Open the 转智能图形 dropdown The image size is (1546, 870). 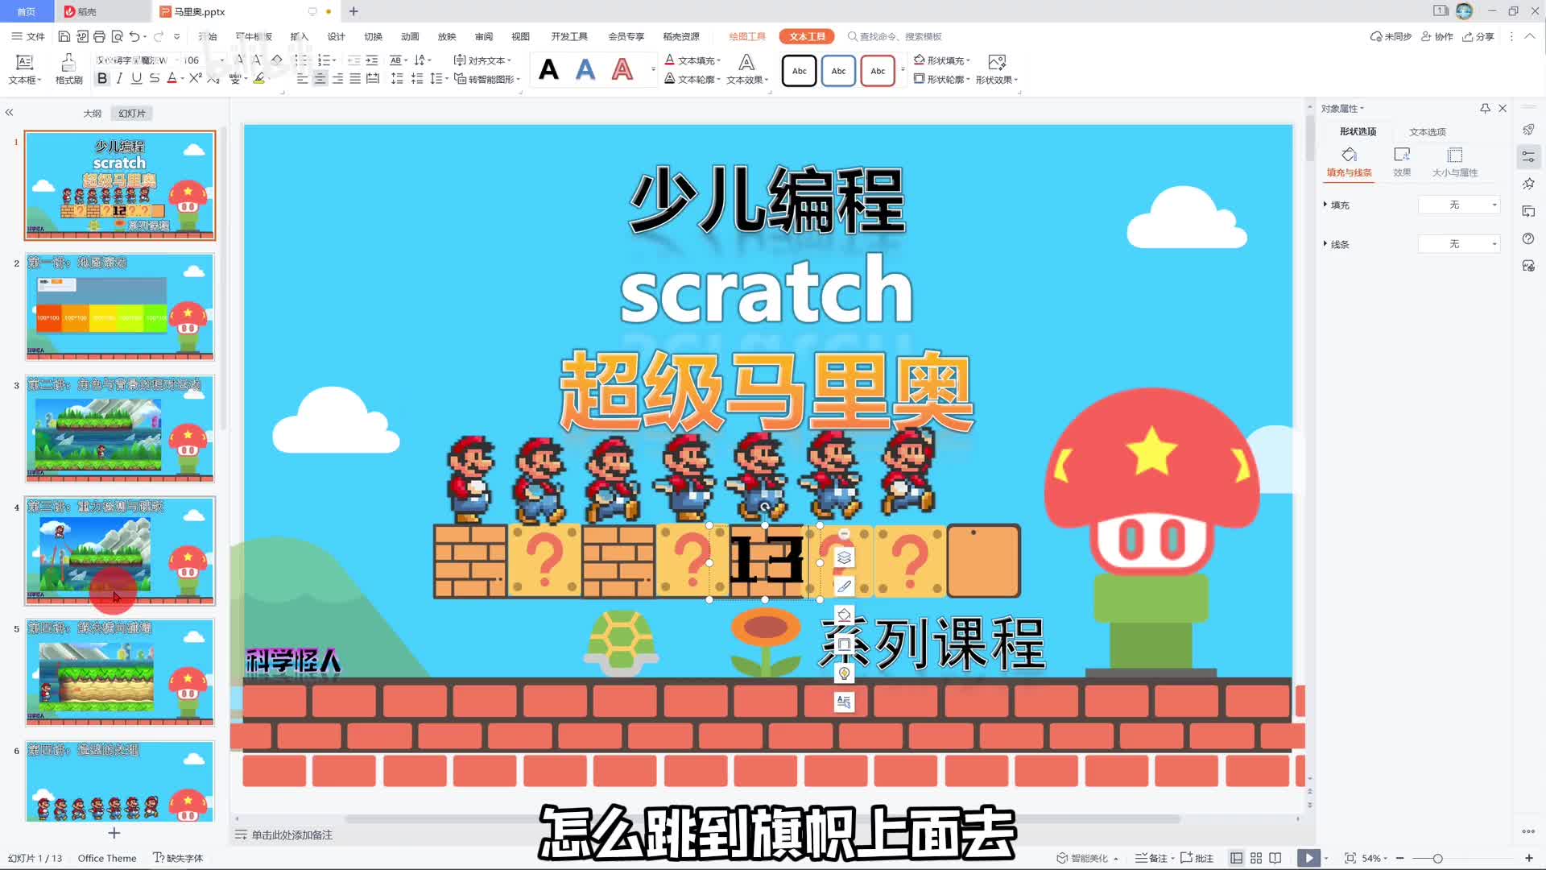pos(487,79)
